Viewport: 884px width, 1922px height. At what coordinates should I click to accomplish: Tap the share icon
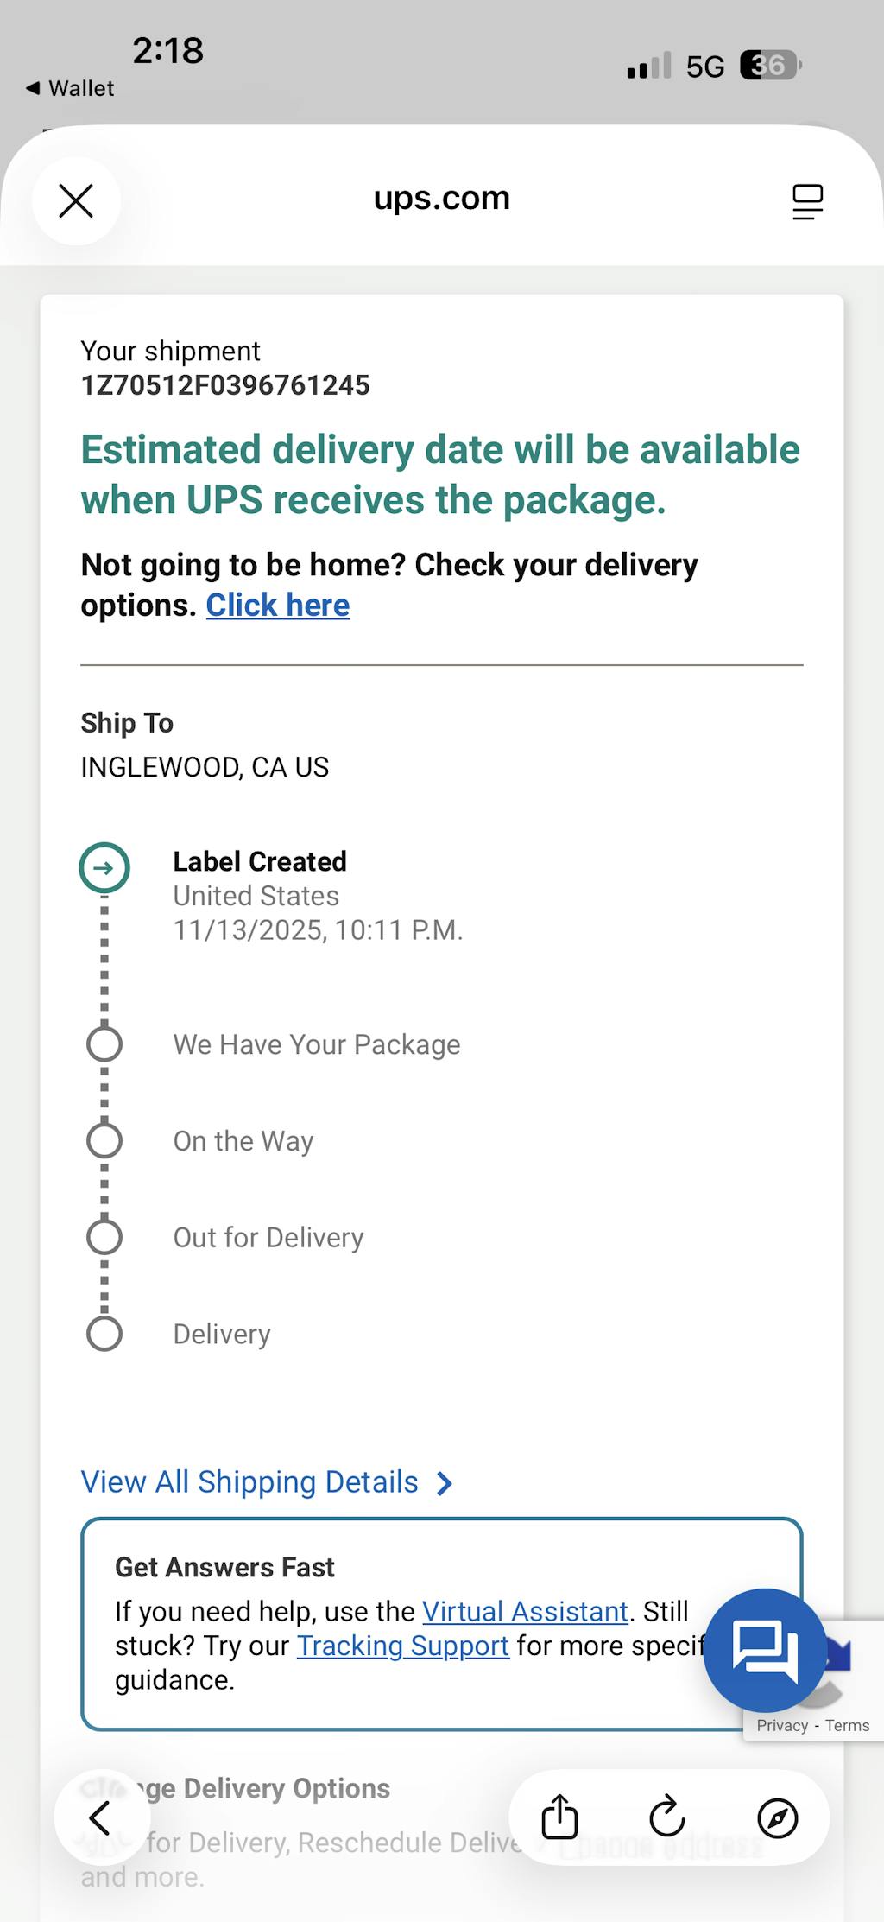point(559,1817)
